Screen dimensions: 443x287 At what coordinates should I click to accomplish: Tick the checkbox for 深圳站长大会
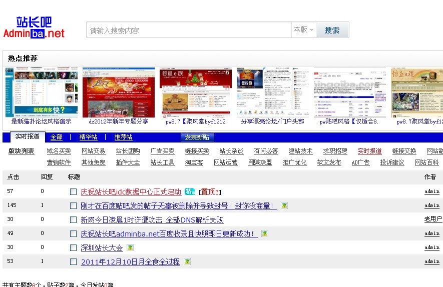click(73, 248)
